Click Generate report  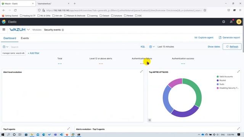230,38
